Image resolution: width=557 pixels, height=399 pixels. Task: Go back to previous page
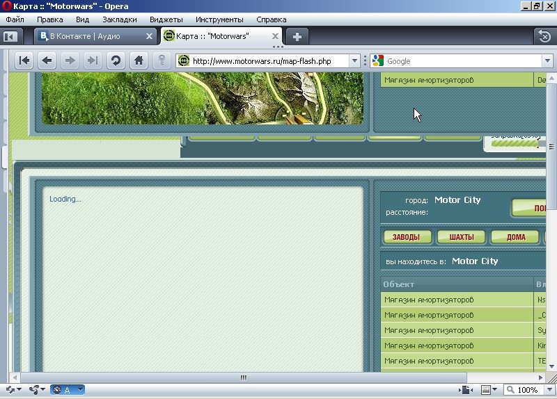[x=47, y=60]
